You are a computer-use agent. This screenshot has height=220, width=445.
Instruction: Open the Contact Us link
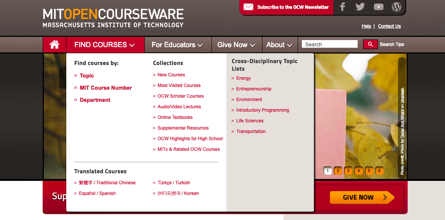point(389,26)
